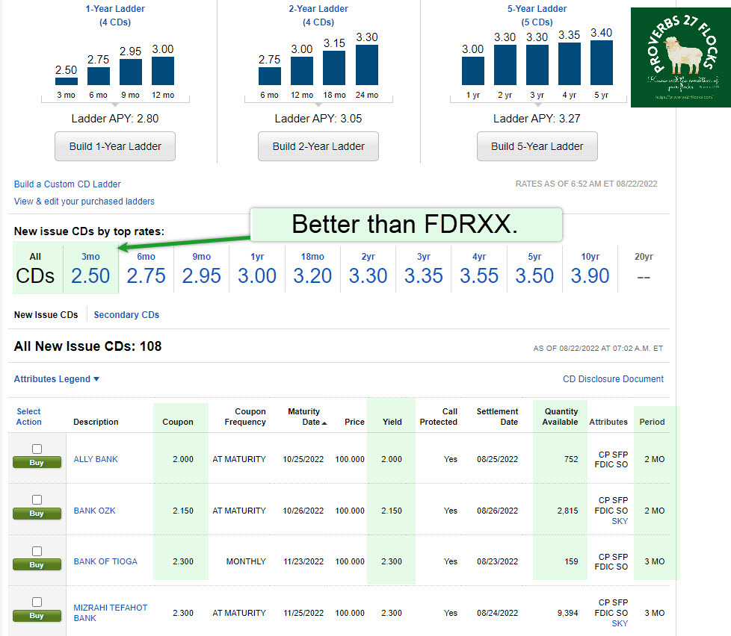Open Build a Custom CD Ladder link
The width and height of the screenshot is (731, 636).
point(67,184)
